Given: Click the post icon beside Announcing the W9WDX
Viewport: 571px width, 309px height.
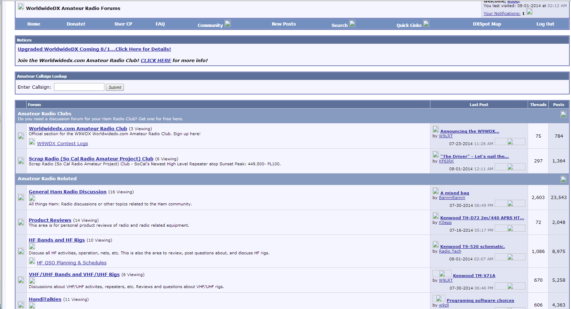Looking at the screenshot, I should [x=436, y=129].
